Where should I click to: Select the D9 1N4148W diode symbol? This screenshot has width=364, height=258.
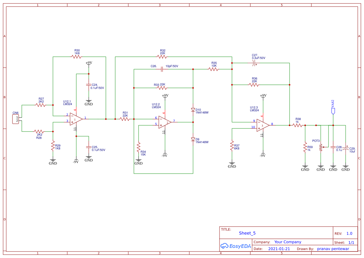[193, 139]
